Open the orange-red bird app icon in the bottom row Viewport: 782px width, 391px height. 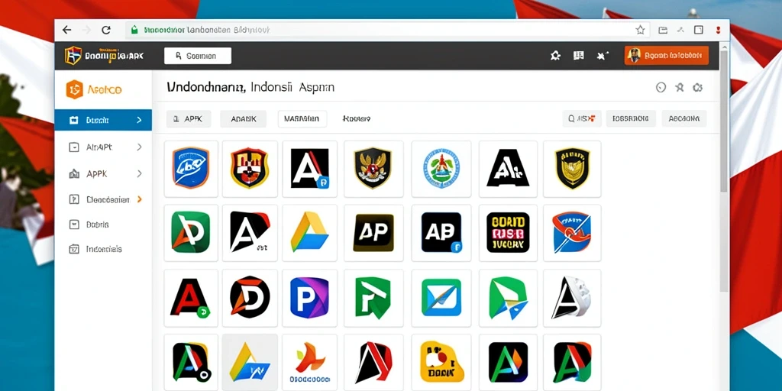tap(310, 362)
